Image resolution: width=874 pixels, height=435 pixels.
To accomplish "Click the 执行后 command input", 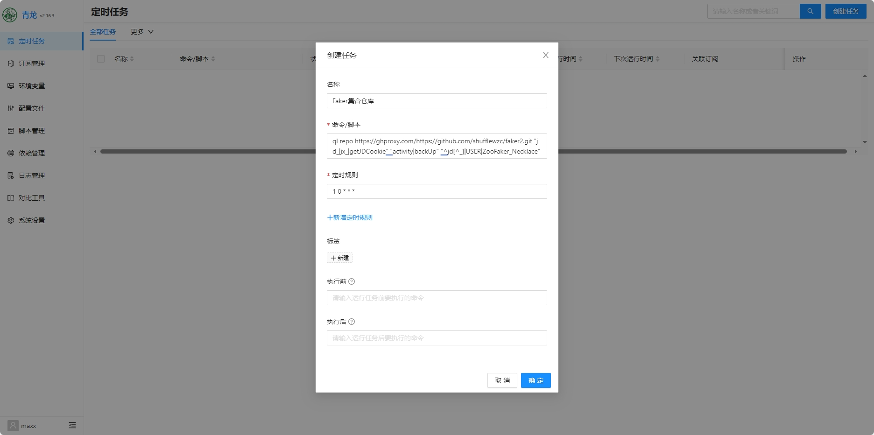I will [x=437, y=338].
